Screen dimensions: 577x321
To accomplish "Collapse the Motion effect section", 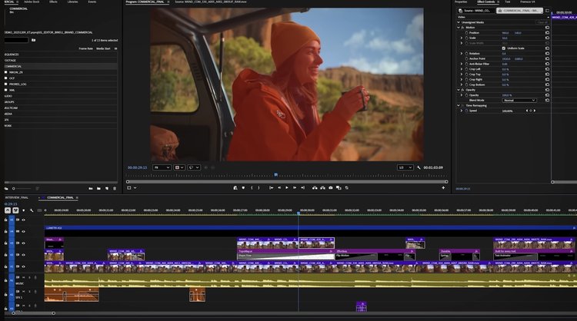I will click(459, 28).
